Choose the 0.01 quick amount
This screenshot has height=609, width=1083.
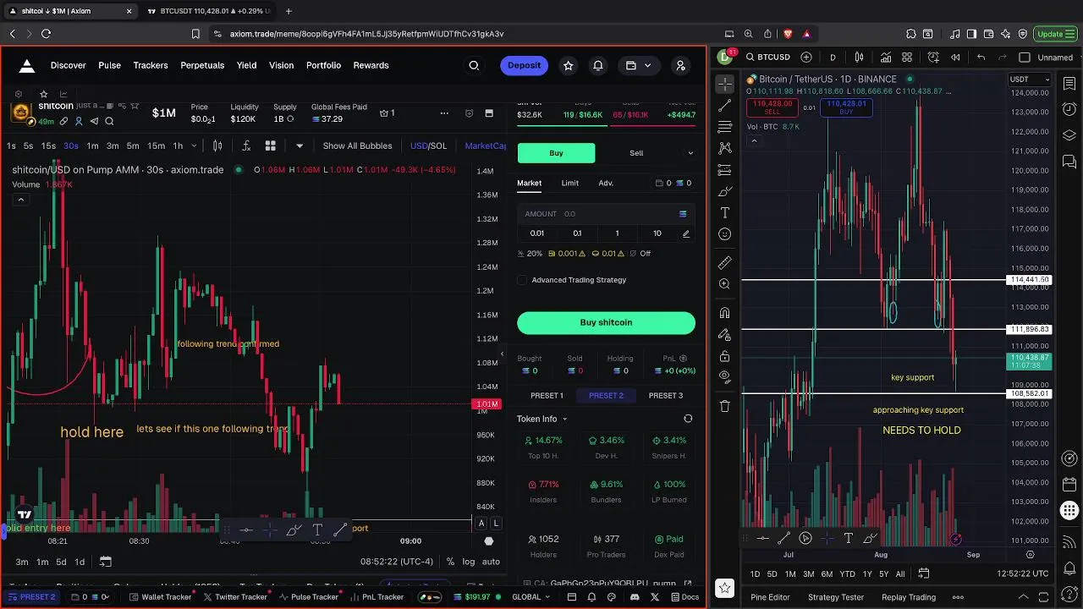[537, 233]
